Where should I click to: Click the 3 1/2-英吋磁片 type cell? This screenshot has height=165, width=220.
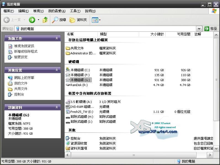click(110, 102)
